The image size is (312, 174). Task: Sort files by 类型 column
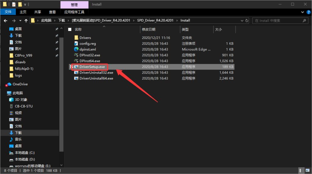tap(185, 29)
